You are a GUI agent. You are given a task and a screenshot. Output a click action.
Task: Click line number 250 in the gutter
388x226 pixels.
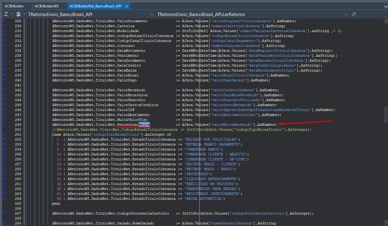(x=18, y=130)
